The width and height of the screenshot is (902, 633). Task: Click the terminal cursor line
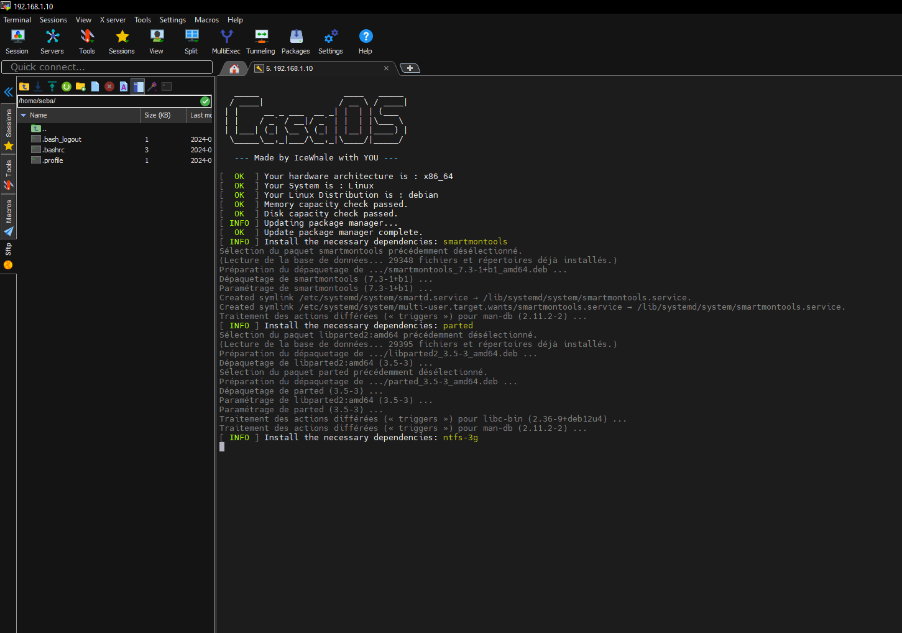click(x=222, y=446)
